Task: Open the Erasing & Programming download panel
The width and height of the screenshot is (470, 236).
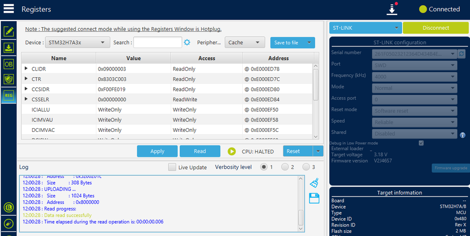Action: (x=8, y=48)
